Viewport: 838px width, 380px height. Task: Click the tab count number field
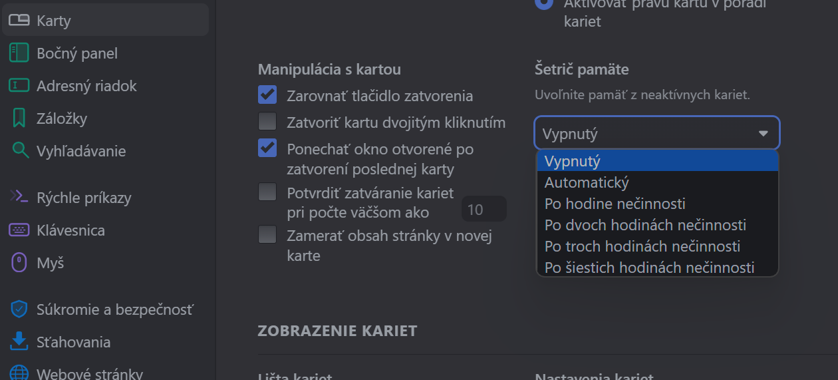click(x=484, y=210)
